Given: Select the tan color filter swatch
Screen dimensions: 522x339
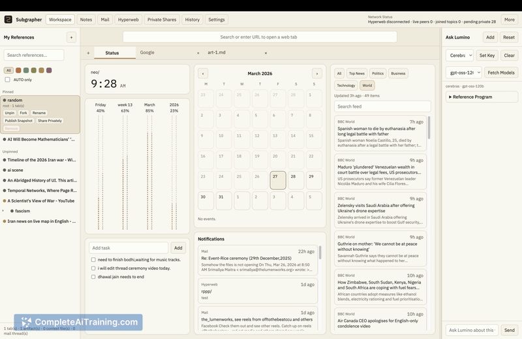Looking at the screenshot, I should tap(41, 71).
